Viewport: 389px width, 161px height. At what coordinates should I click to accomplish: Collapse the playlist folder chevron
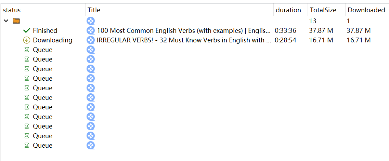(x=6, y=21)
